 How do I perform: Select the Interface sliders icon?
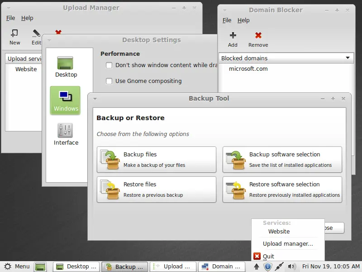[65, 131]
